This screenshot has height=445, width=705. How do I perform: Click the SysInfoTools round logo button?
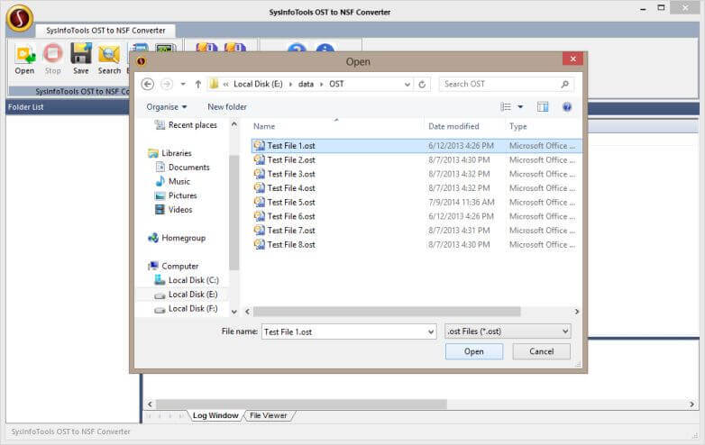point(19,18)
